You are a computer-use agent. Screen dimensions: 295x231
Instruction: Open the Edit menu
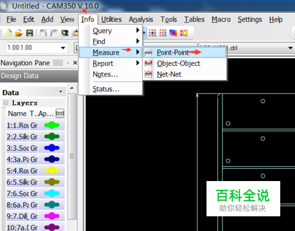(x=28, y=19)
